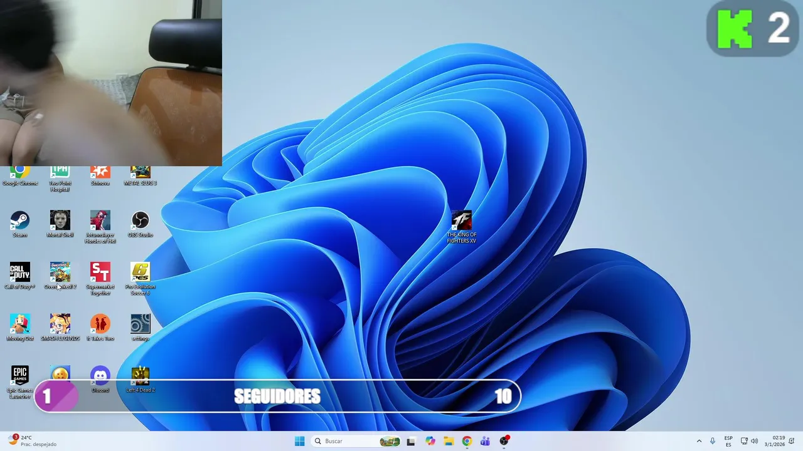Select the It Takes Two icon

[100, 328]
